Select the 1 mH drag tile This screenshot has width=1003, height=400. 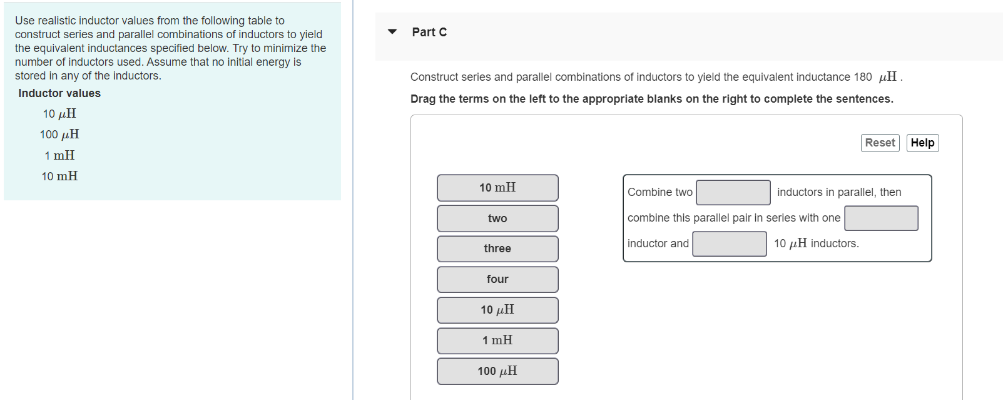(x=497, y=341)
